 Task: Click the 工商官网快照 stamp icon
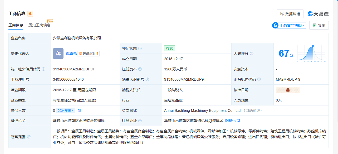tap(275, 25)
